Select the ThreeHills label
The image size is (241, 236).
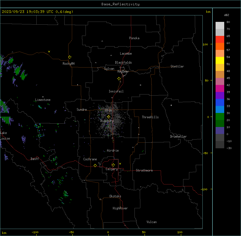[x=150, y=117]
